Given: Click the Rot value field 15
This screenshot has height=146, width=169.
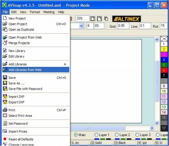Looking at the screenshot, I should 164,26.
